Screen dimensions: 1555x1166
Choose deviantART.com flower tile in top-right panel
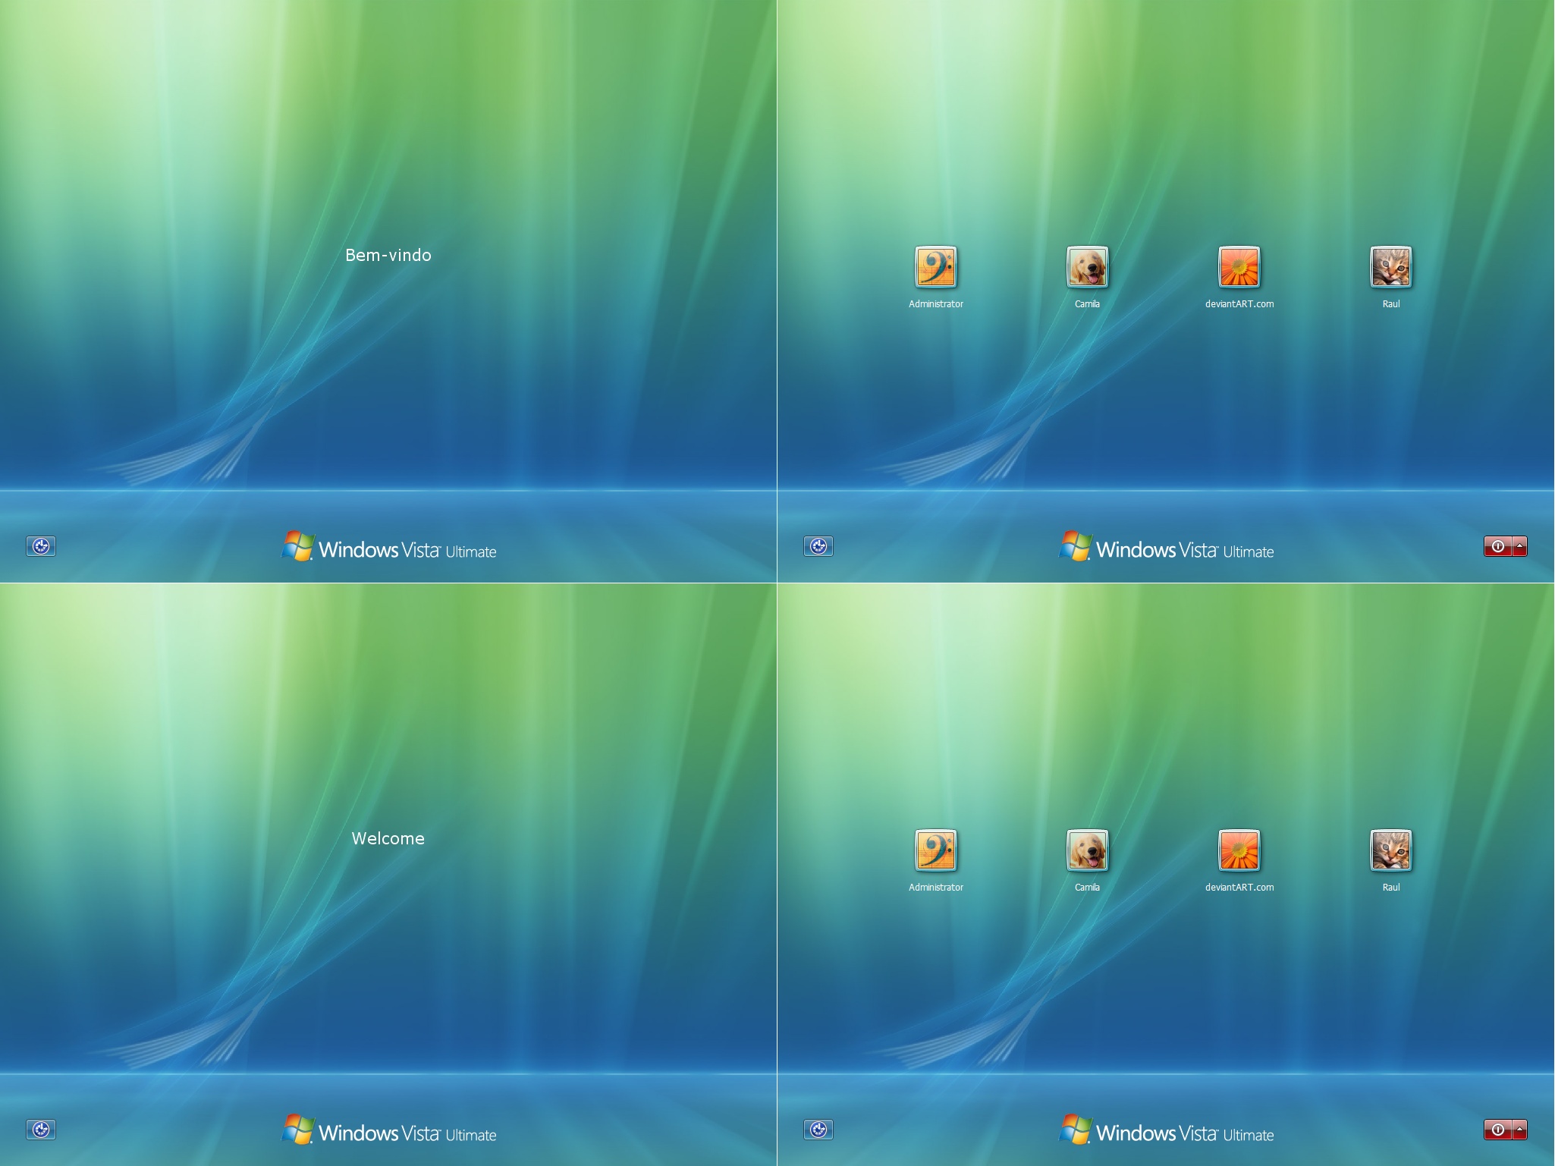(1239, 267)
